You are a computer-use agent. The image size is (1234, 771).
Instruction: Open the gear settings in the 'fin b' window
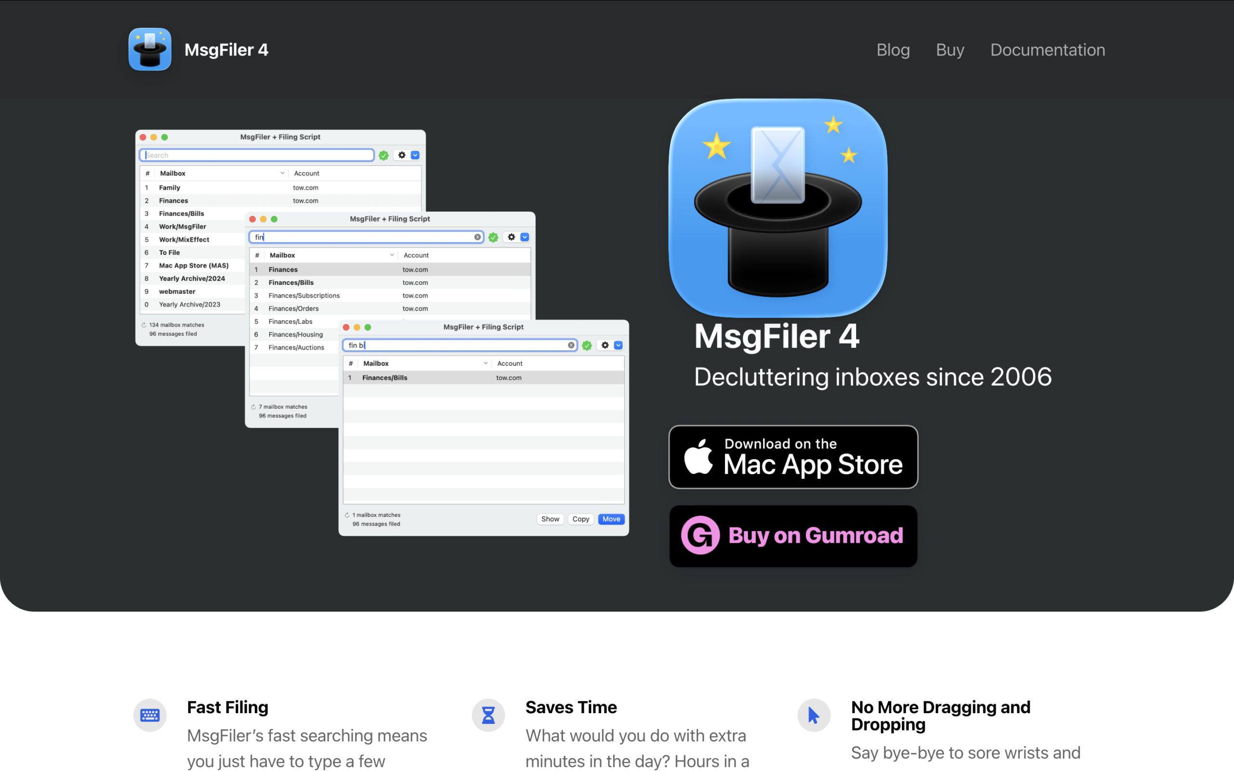tap(605, 345)
